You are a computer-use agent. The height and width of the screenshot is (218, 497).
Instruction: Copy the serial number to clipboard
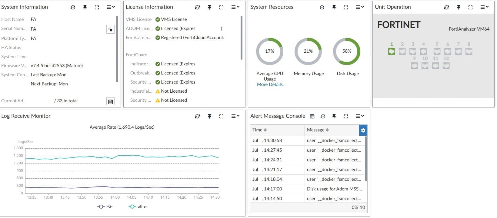(110, 29)
